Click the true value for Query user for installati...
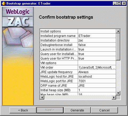128x116 pixels. tap(97, 54)
